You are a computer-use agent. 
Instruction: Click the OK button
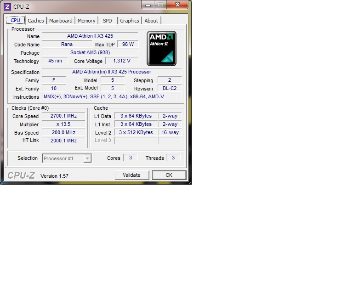pos(169,175)
